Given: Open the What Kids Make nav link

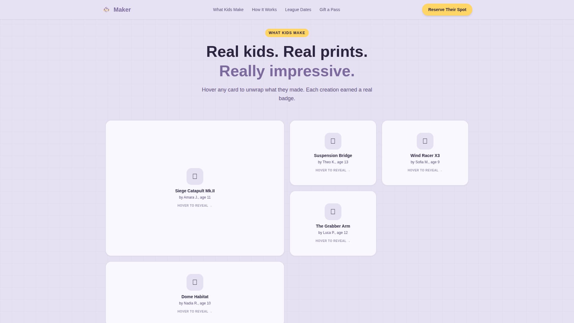Looking at the screenshot, I should 228,10.
